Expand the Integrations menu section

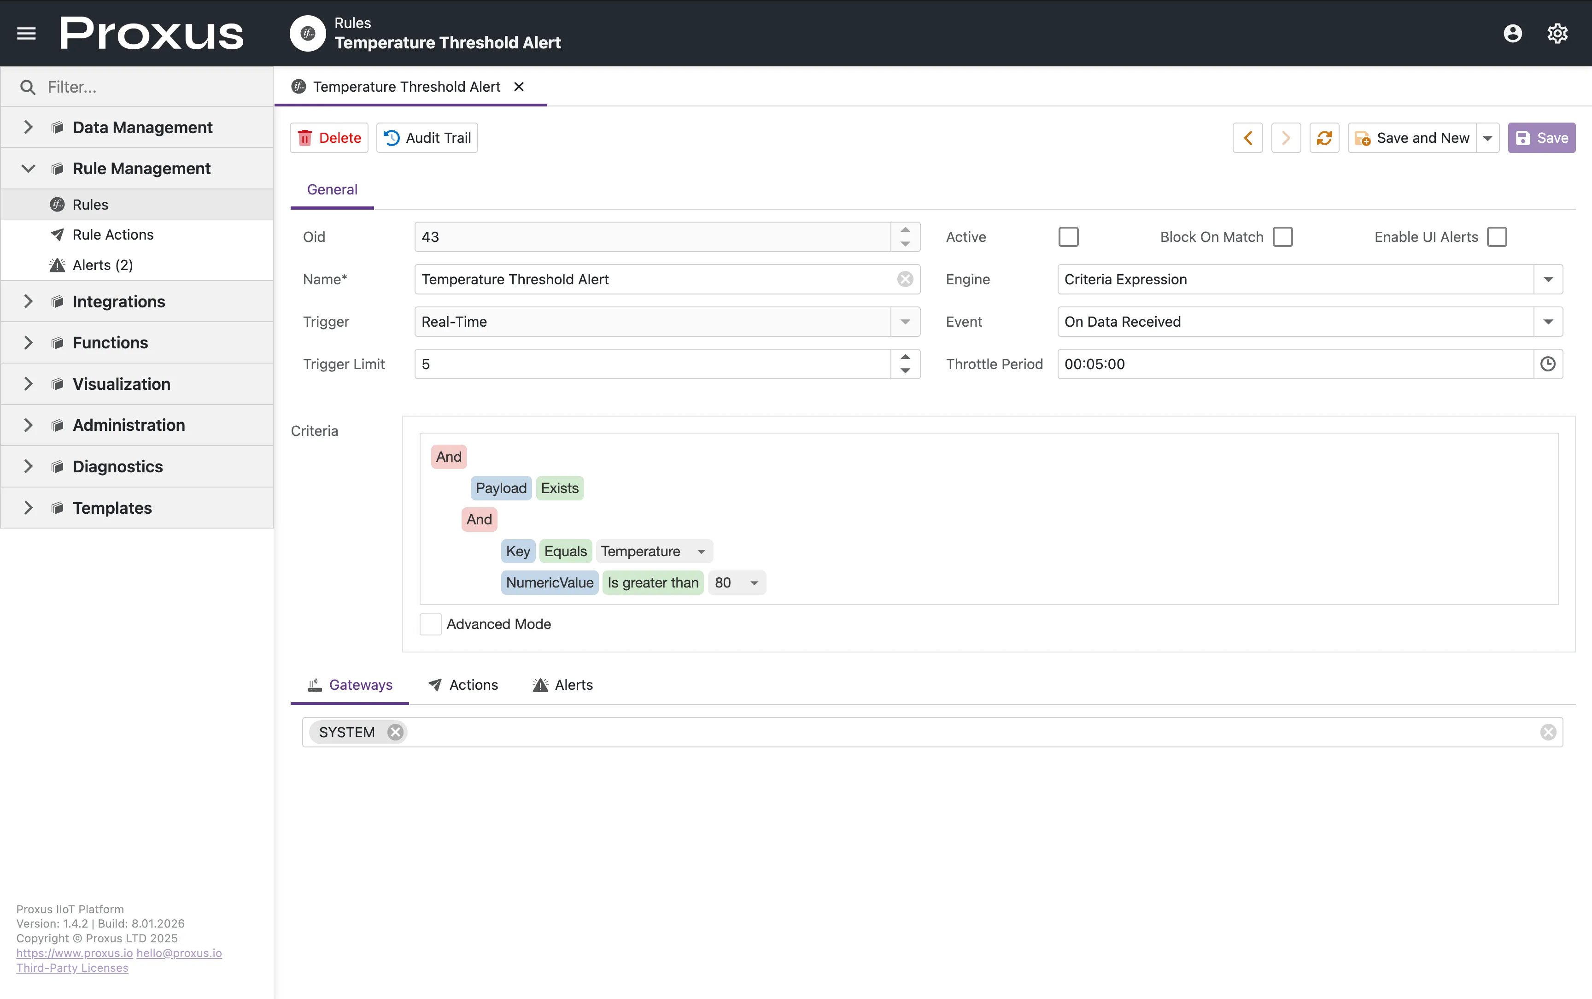(119, 301)
